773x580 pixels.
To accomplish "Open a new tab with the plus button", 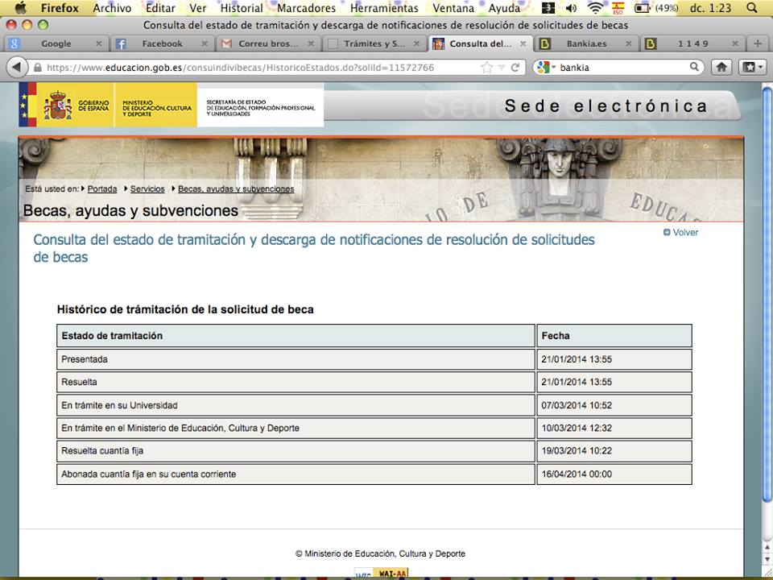I will 758,43.
